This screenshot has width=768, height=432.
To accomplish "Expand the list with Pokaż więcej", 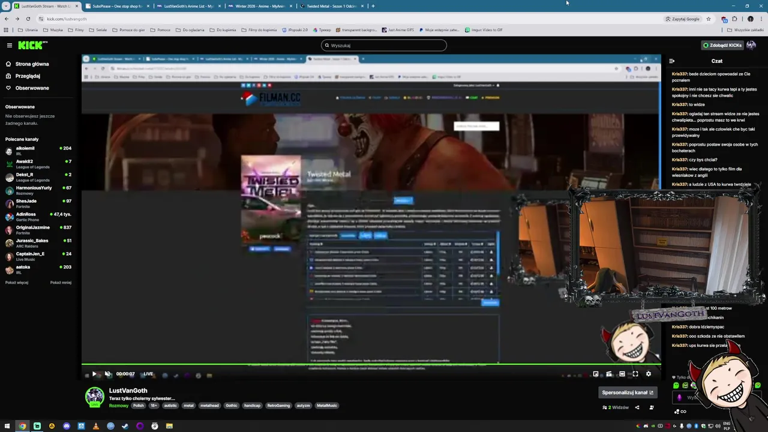I will coord(17,283).
